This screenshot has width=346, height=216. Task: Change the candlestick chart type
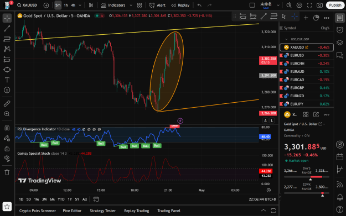pyautogui.click(x=91, y=6)
